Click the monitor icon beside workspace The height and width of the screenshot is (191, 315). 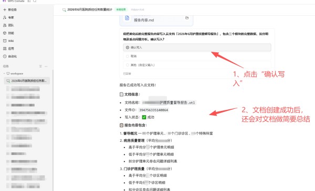(8, 74)
